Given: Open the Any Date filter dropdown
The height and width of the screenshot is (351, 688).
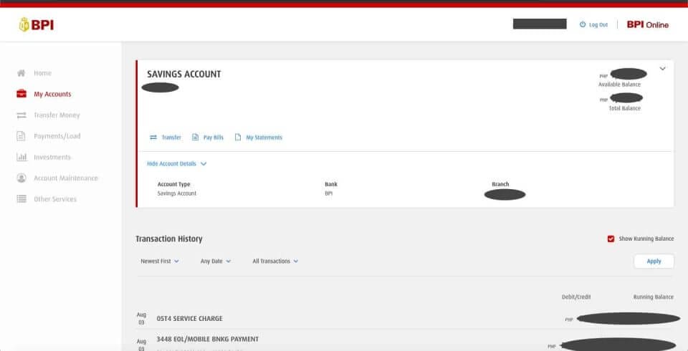Looking at the screenshot, I should click(216, 261).
